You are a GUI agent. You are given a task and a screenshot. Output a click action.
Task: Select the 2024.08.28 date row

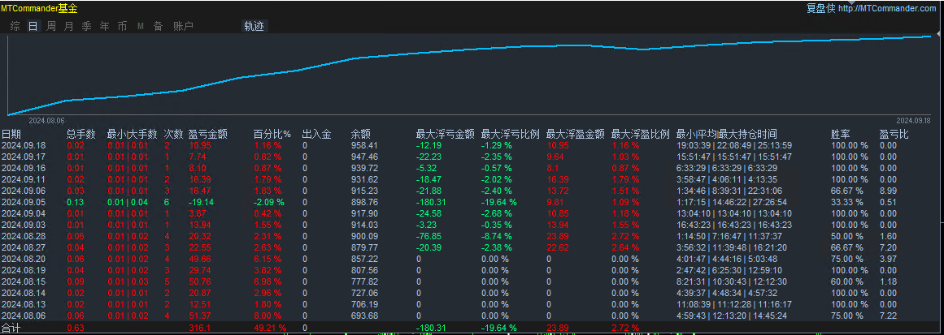point(24,236)
